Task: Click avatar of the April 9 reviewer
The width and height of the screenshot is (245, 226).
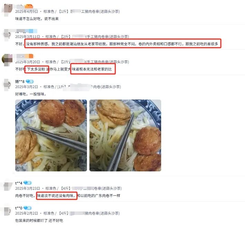Action: [7, 9]
